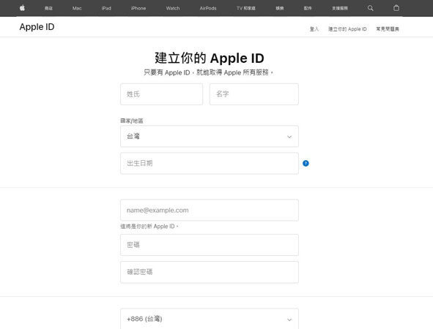Open the shopping bag icon

(396, 8)
